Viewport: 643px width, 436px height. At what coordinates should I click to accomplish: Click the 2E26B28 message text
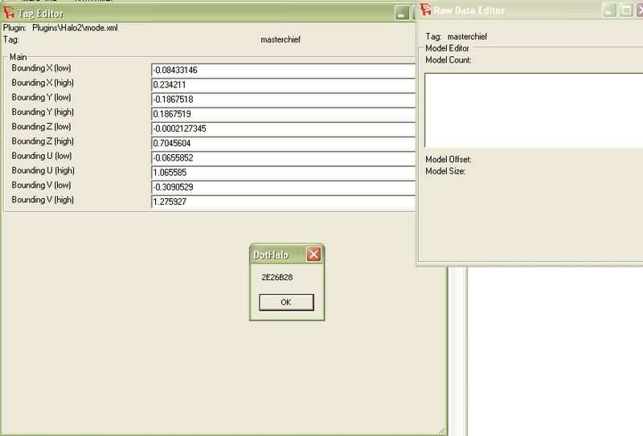point(277,277)
